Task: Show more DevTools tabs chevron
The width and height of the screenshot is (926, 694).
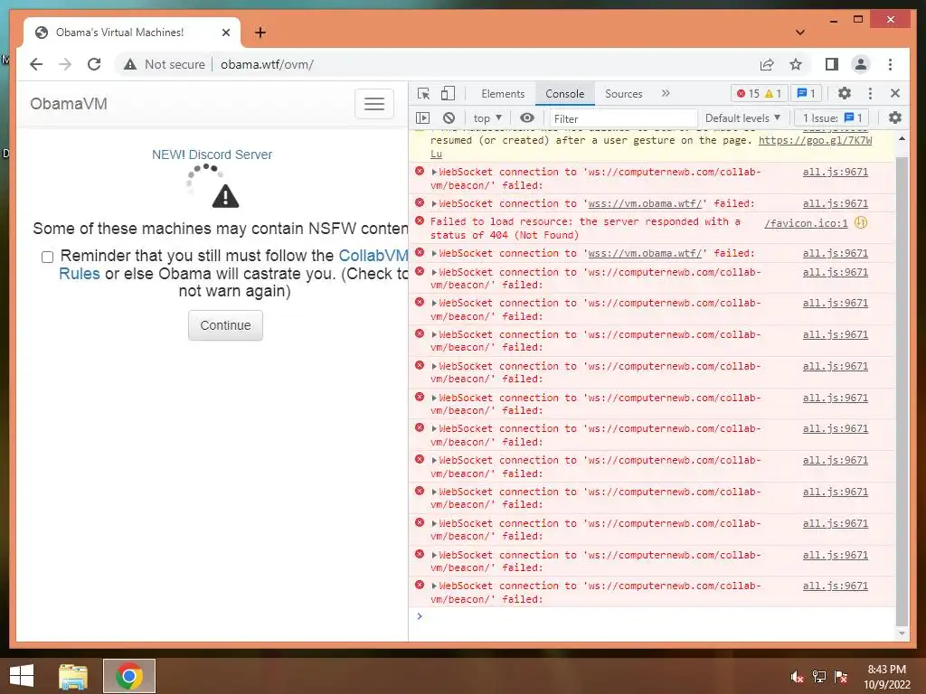Action: (666, 93)
